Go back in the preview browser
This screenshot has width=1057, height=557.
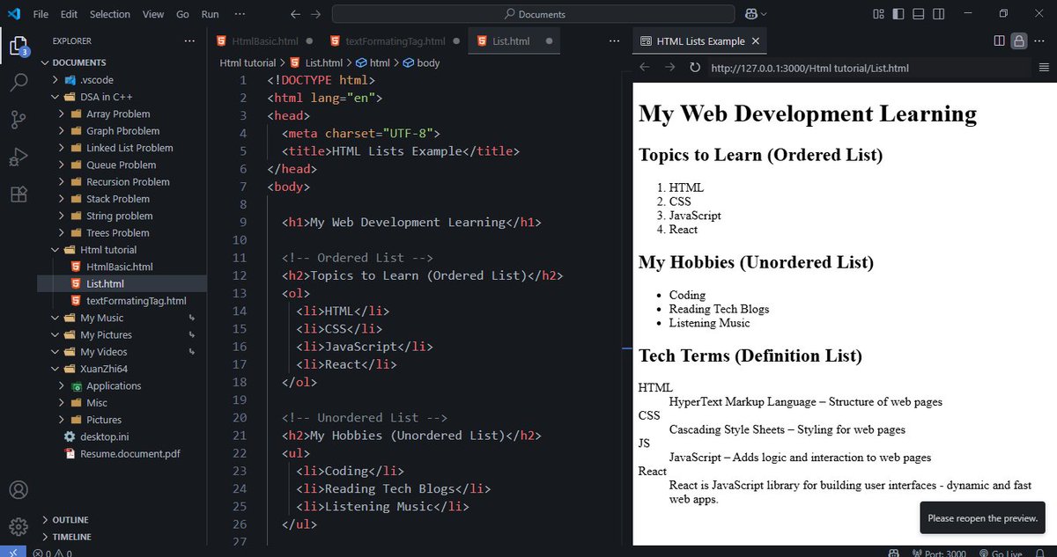click(x=645, y=68)
